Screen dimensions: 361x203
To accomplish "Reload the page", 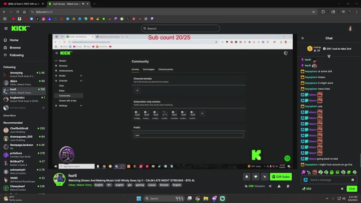I will [x=17, y=12].
